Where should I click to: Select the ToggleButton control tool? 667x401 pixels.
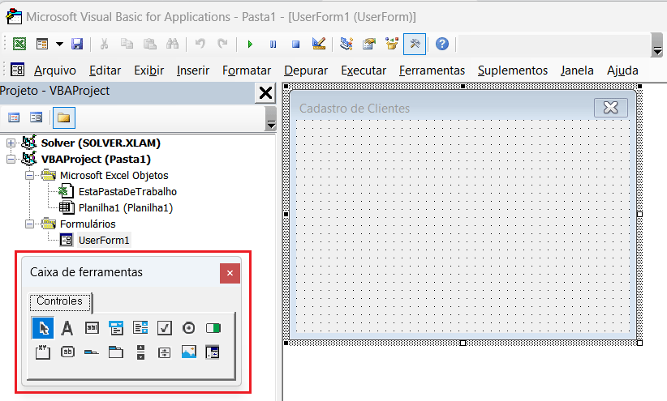coord(213,328)
